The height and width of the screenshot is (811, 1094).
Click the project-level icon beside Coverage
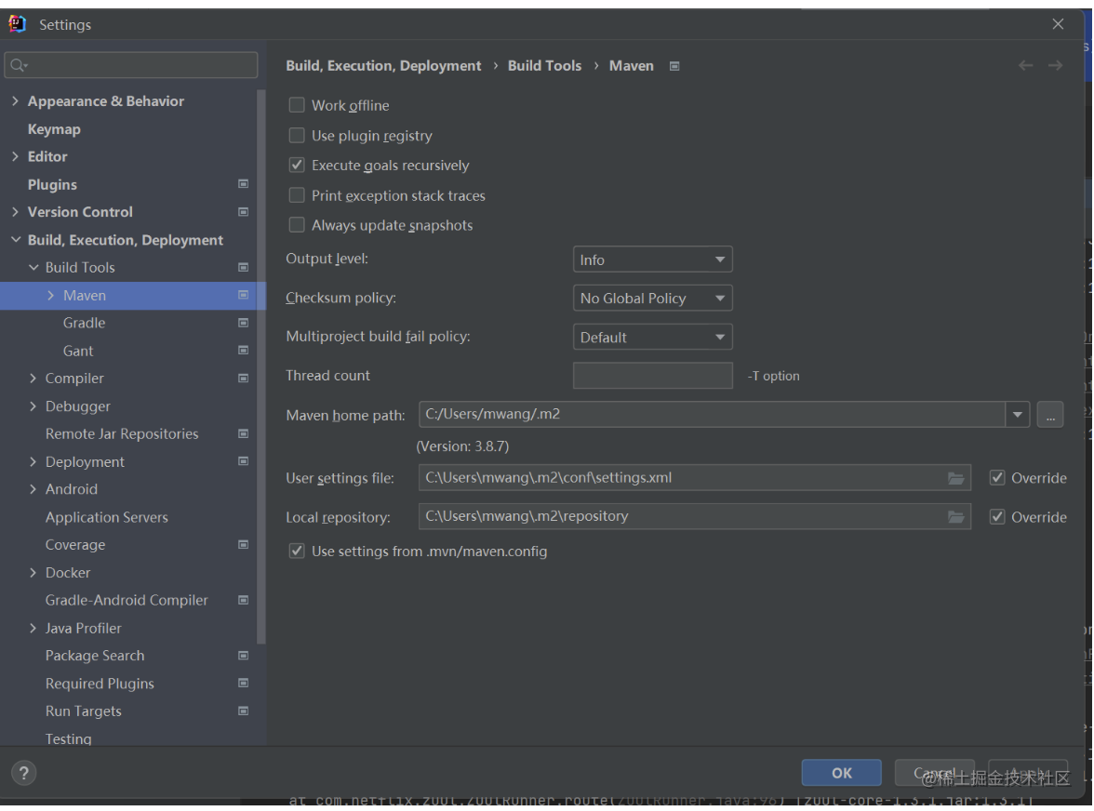244,545
